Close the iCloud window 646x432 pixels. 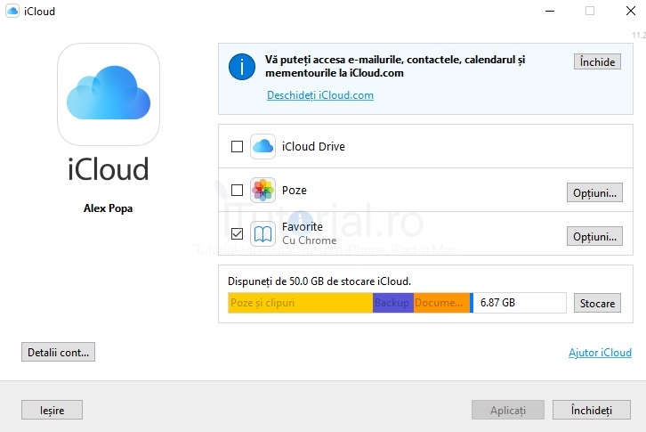click(631, 12)
